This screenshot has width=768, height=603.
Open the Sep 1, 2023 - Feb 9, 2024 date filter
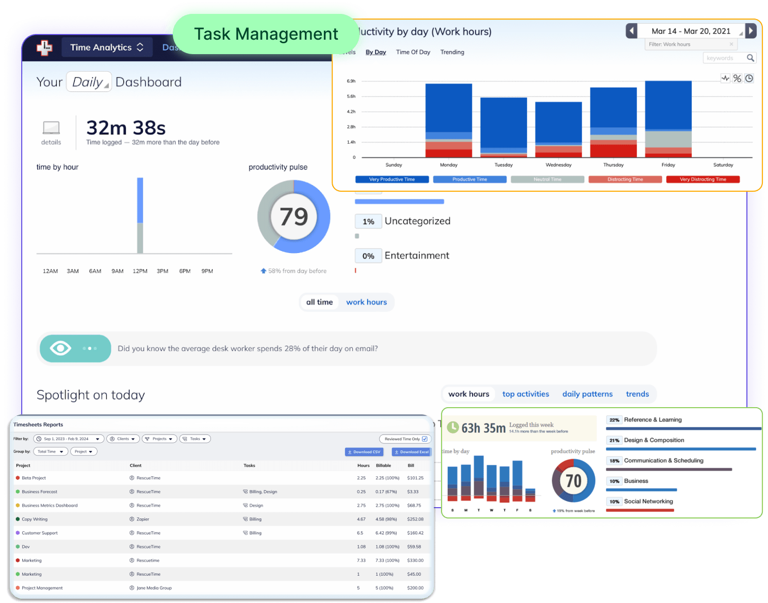point(69,439)
